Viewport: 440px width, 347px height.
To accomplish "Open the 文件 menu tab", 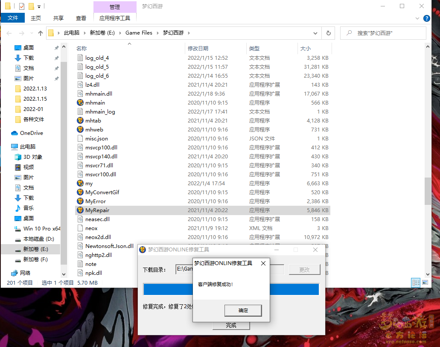I will click(x=13, y=18).
